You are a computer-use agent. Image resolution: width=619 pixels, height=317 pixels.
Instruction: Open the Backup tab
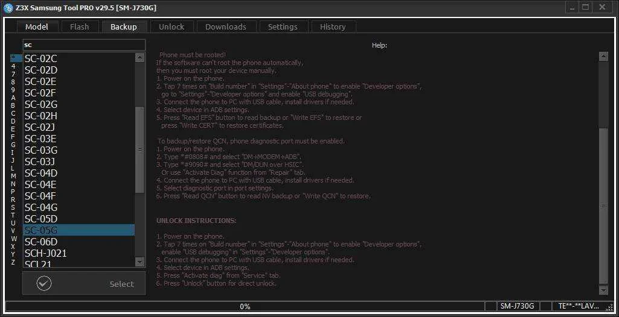tap(124, 27)
